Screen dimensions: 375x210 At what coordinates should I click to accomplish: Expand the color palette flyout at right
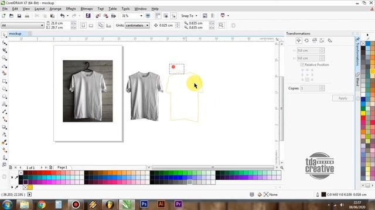point(367,35)
